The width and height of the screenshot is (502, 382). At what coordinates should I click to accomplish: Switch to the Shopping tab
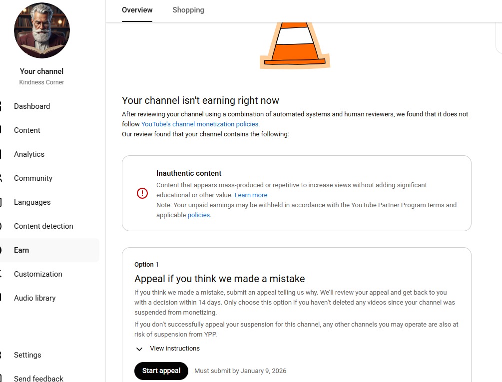188,10
